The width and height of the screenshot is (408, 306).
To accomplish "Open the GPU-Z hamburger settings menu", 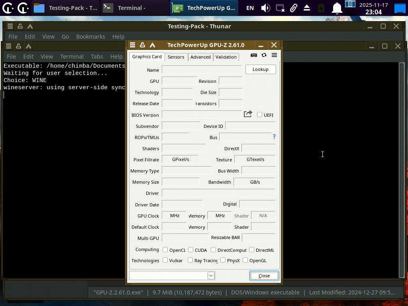I will 274,55.
